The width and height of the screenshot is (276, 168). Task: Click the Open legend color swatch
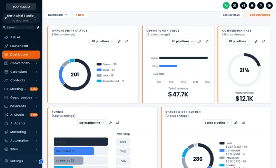[99, 64]
